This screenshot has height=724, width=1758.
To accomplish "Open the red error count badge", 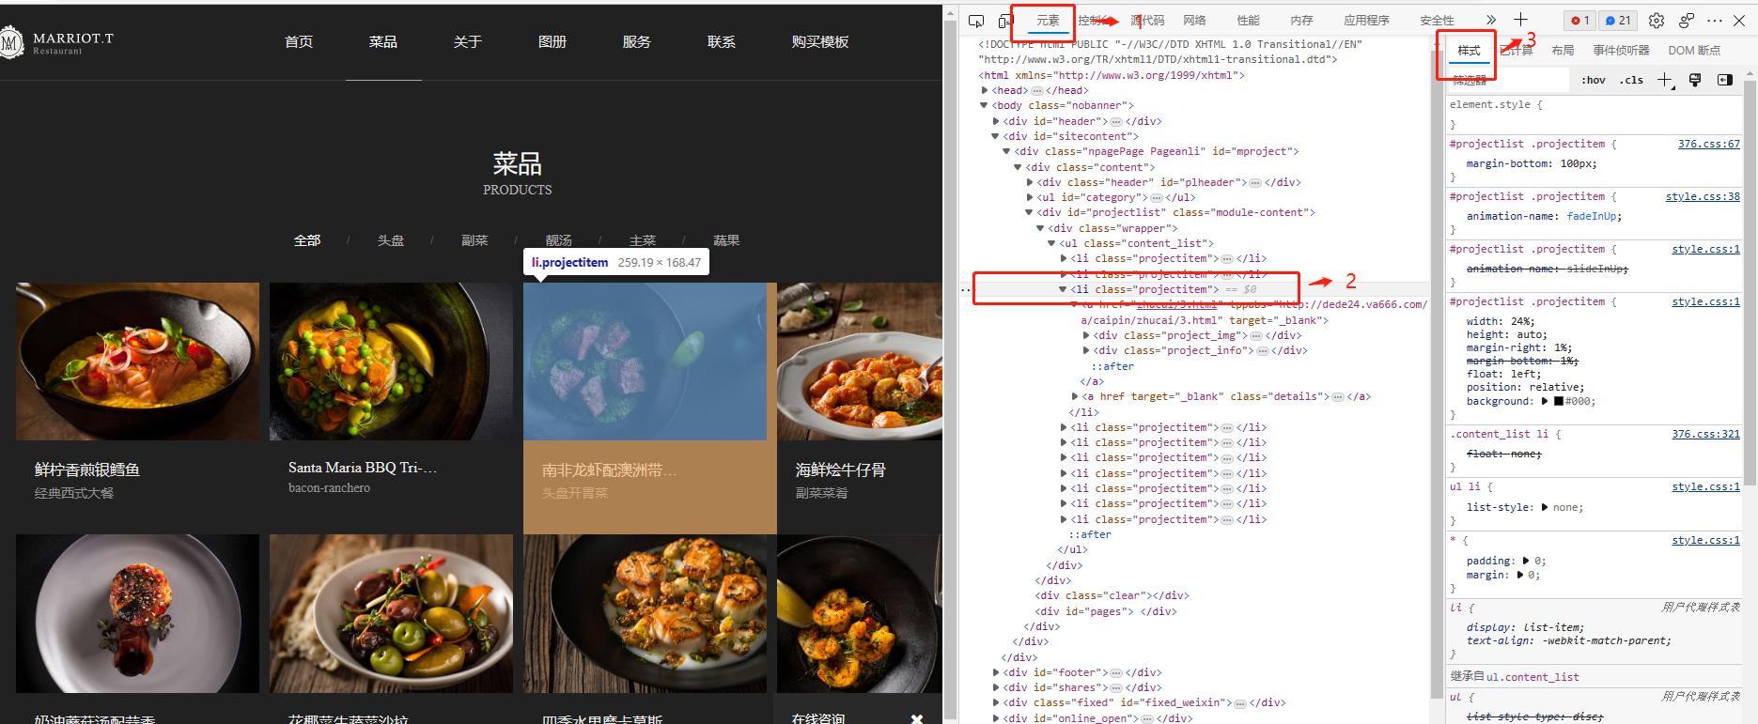I will click(1579, 20).
